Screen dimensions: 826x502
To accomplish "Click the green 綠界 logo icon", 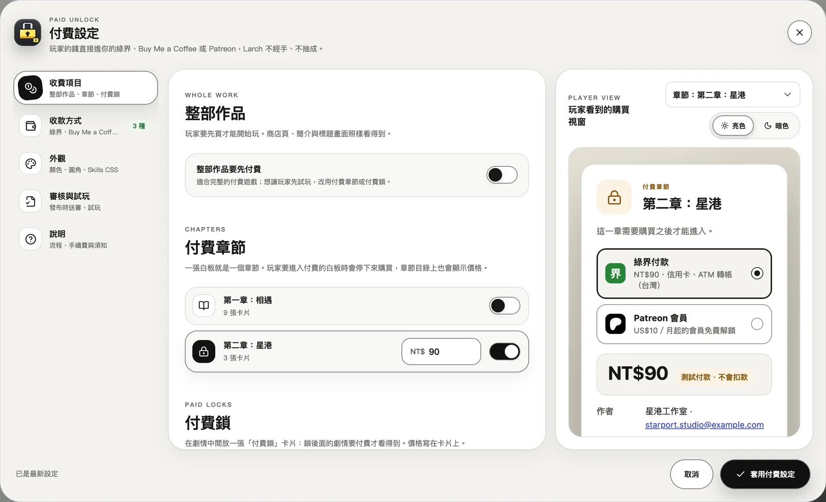I will pos(615,273).
